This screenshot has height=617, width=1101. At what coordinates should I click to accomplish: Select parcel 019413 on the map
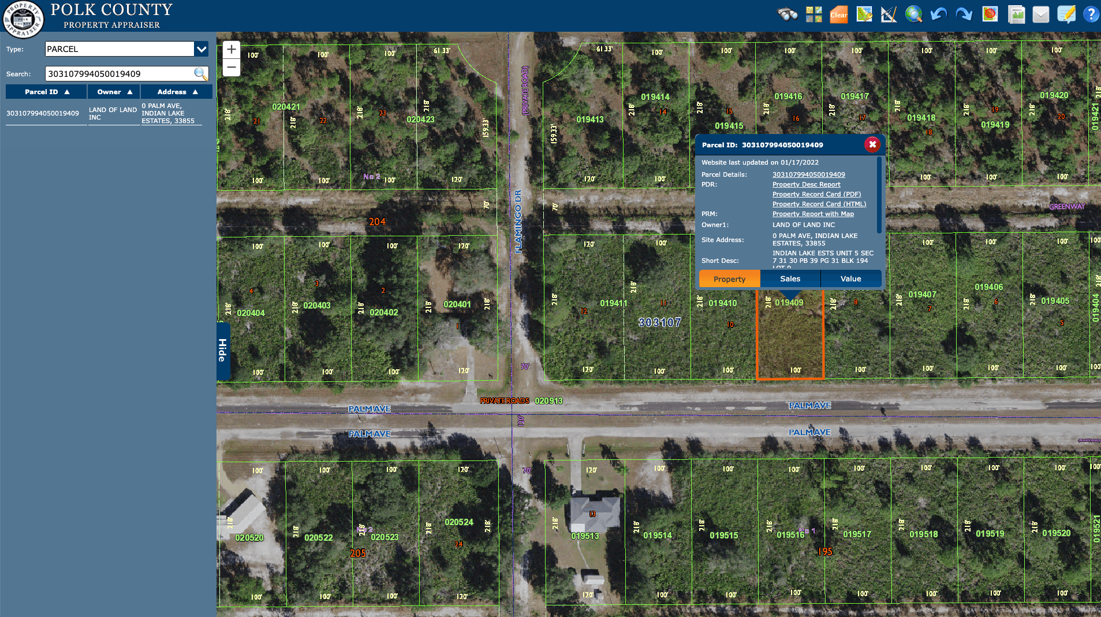pyautogui.click(x=589, y=120)
